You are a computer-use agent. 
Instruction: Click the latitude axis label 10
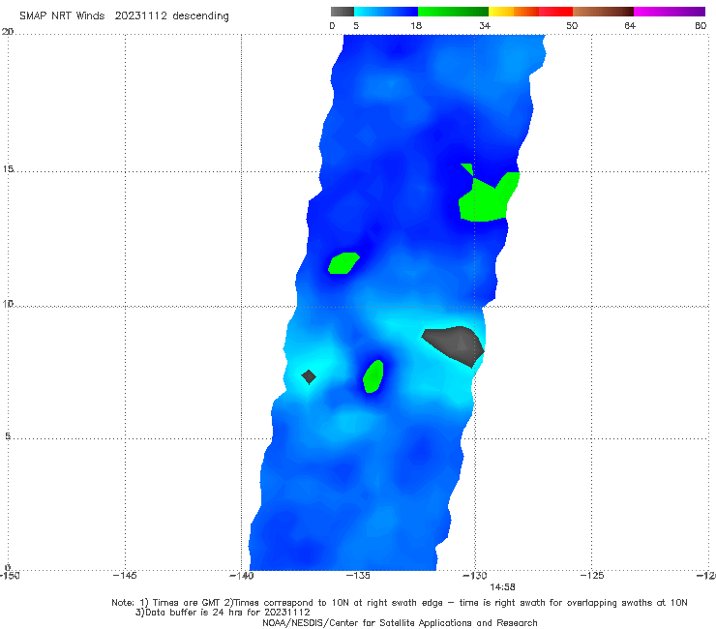pos(8,304)
